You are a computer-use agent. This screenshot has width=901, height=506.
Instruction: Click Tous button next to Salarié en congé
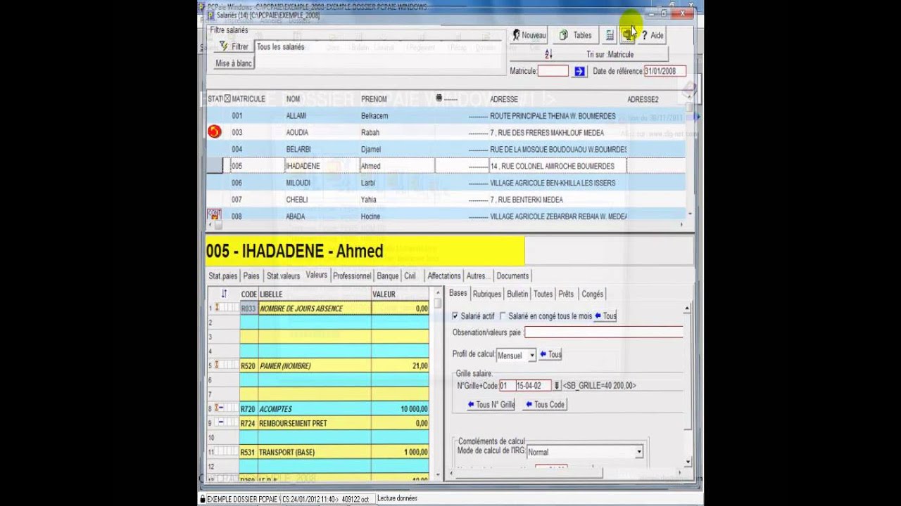click(x=605, y=316)
